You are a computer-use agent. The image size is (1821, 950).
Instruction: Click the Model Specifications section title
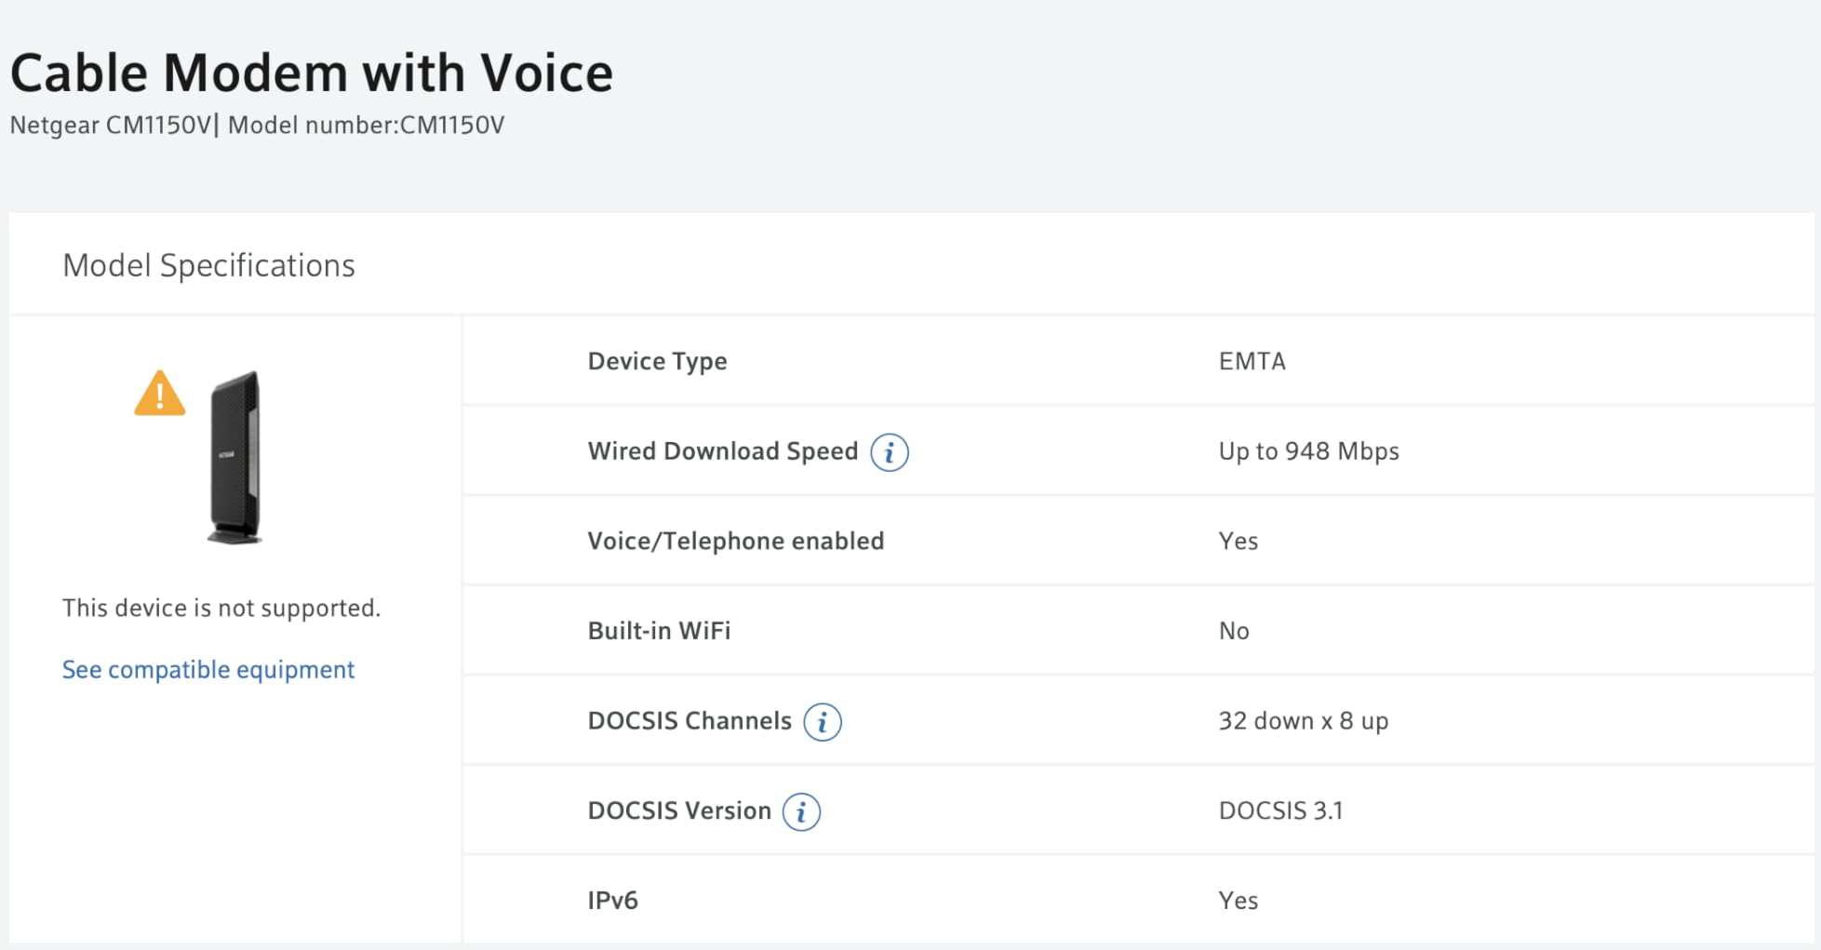pos(209,266)
